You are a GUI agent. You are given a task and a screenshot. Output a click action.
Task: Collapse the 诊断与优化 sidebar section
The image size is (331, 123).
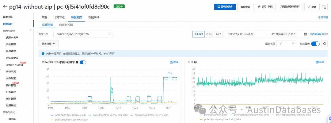(30, 112)
